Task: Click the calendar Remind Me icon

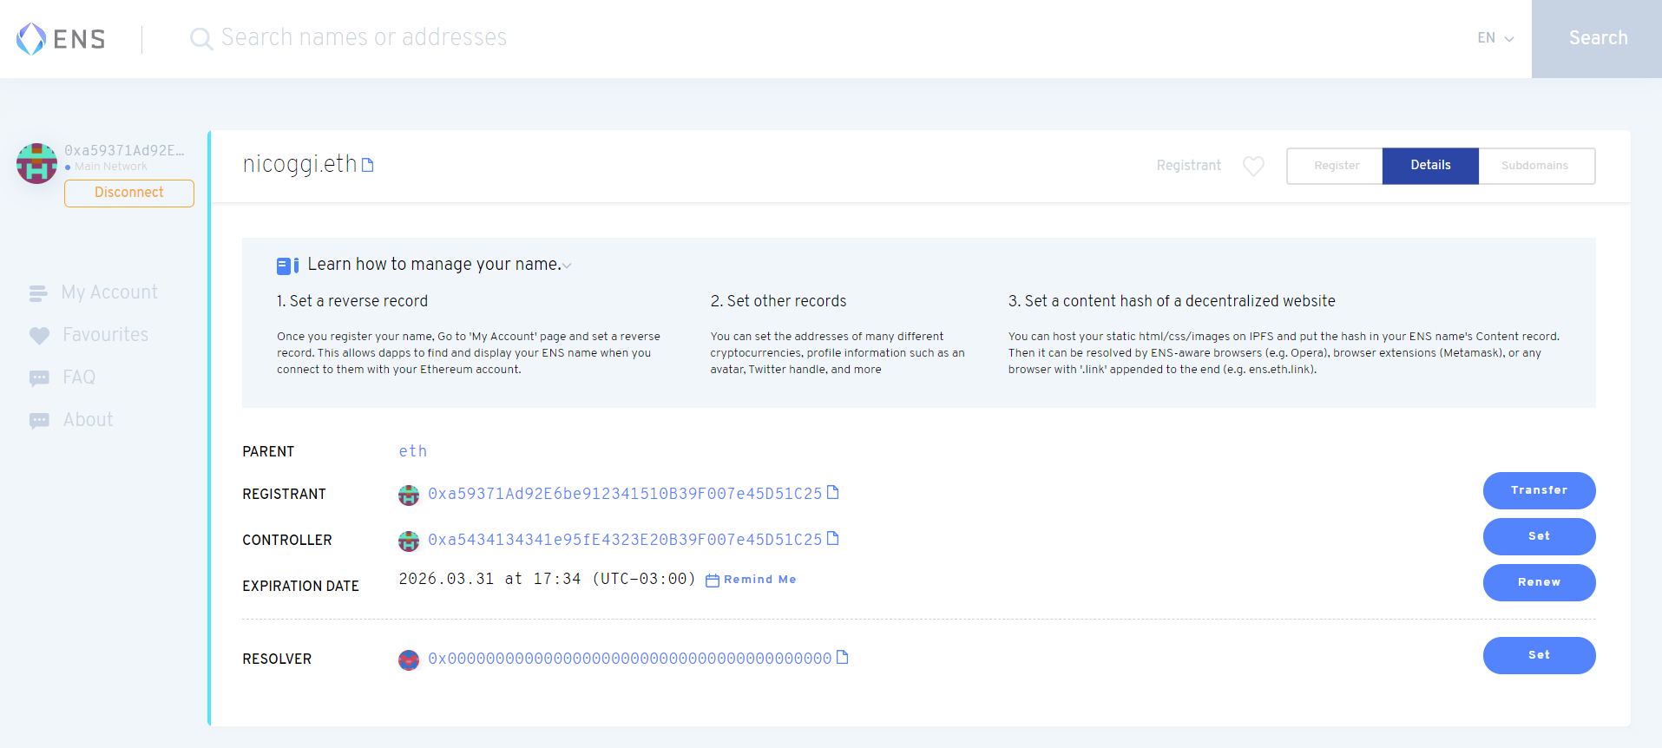Action: [x=713, y=581]
